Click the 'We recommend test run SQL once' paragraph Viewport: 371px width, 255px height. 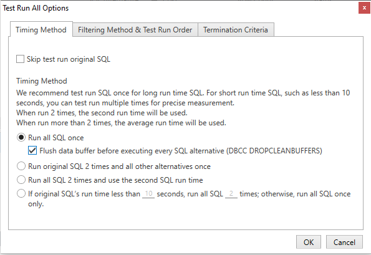(183, 98)
